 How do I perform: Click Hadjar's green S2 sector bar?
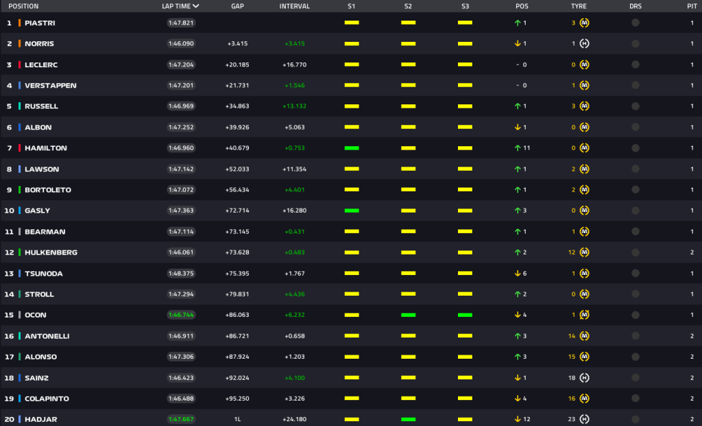[409, 419]
